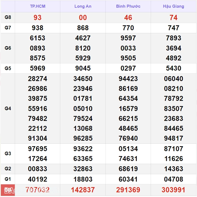Click the G1 row label
Image resolution: width=197 pixels, height=197 pixels.
click(x=8, y=179)
